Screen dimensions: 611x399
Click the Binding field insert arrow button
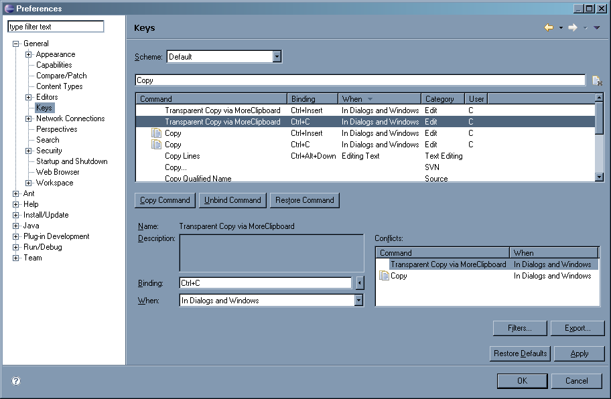tap(359, 283)
